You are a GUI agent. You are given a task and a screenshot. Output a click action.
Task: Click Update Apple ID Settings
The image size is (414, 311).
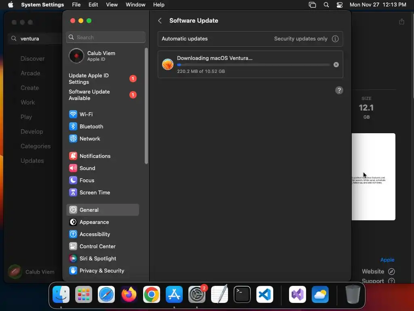pos(102,79)
